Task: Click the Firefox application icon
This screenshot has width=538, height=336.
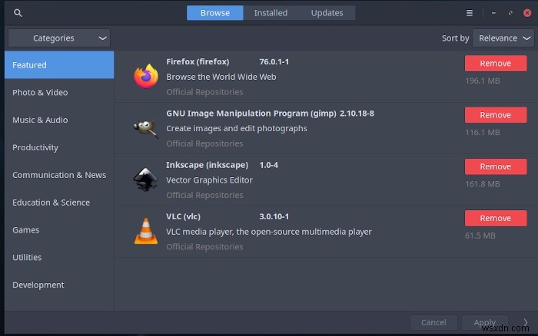Action: [146, 76]
